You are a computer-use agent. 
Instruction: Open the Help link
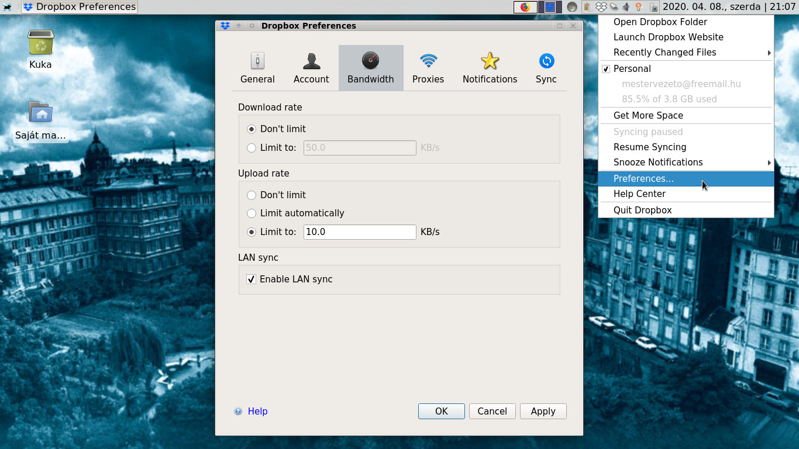click(258, 412)
